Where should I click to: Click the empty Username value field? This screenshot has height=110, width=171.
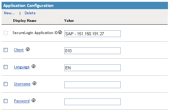(x=92, y=85)
